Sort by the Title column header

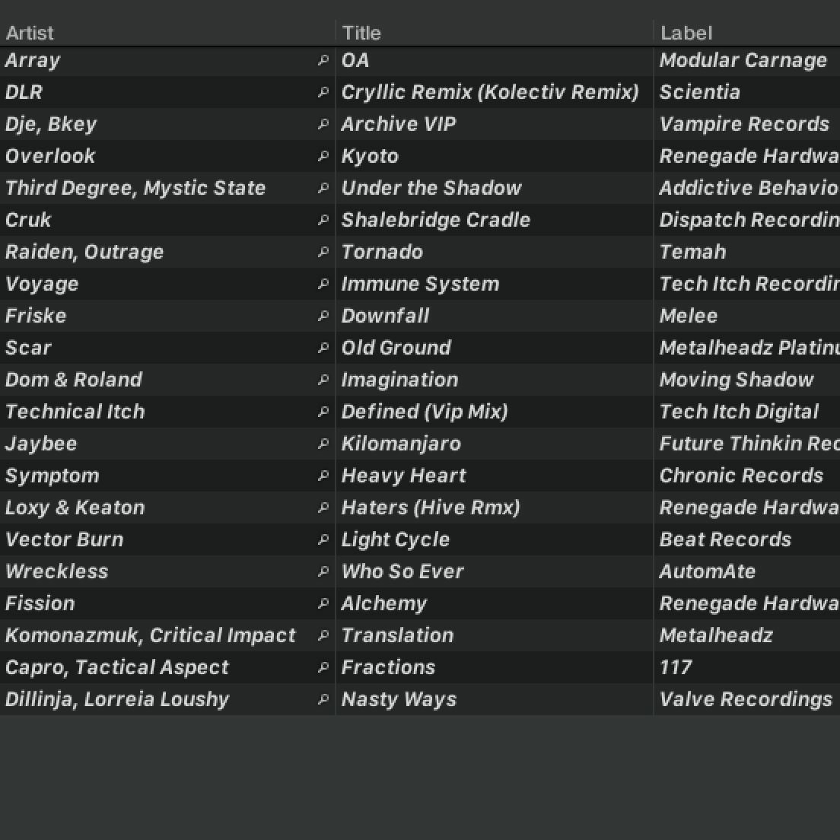(361, 33)
